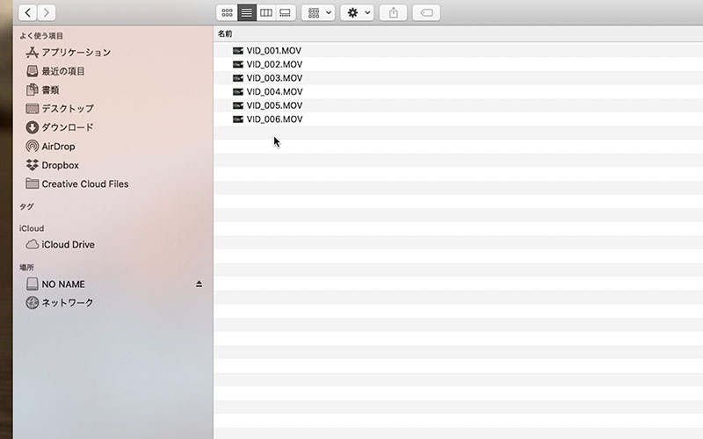Open the ダウンロード sidebar folder
Viewport: 703px width, 439px height.
click(x=67, y=127)
